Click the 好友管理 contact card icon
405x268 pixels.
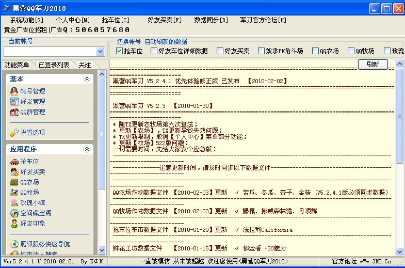[14, 102]
